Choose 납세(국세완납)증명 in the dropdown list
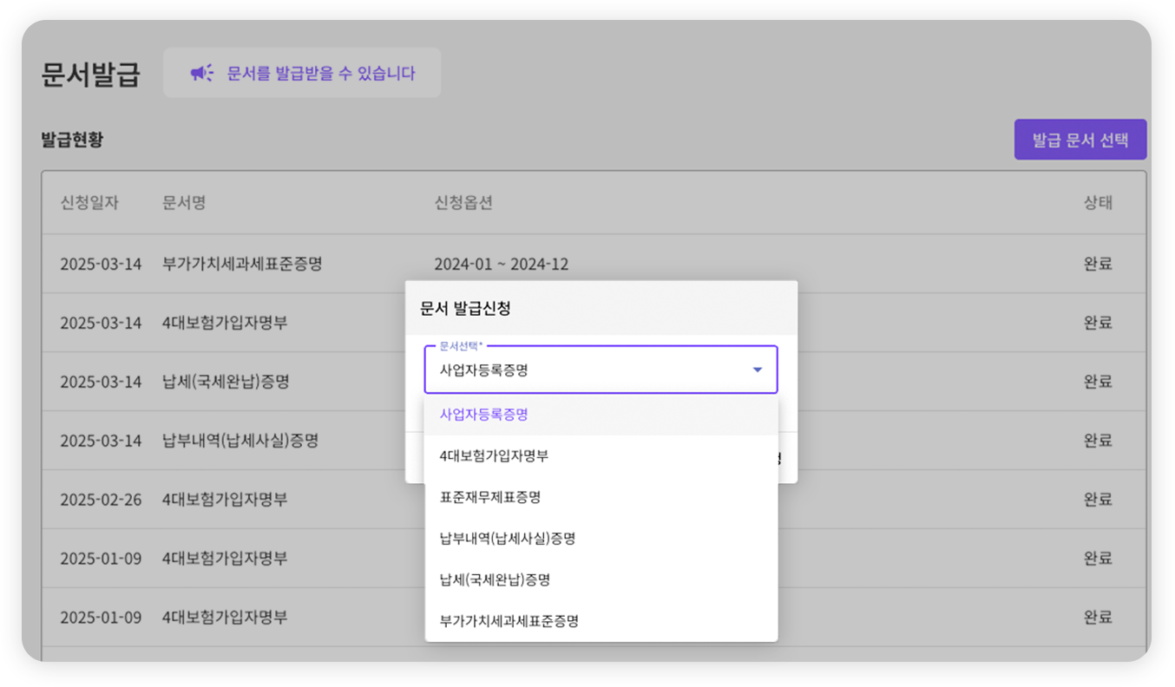Screen dimensions: 1175x687 tap(601, 579)
